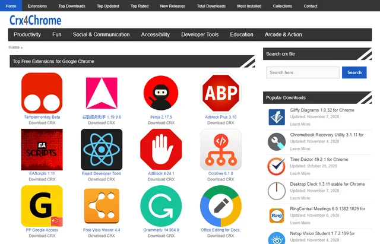Open Most Installed in the top navigation

249,6
